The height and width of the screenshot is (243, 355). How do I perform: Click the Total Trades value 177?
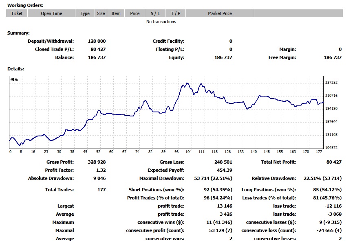(x=101, y=190)
